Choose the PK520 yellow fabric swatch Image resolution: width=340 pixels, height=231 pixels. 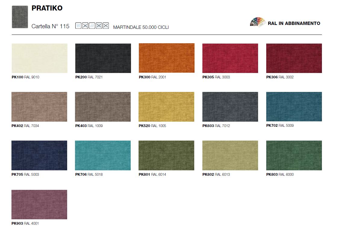coord(167,107)
